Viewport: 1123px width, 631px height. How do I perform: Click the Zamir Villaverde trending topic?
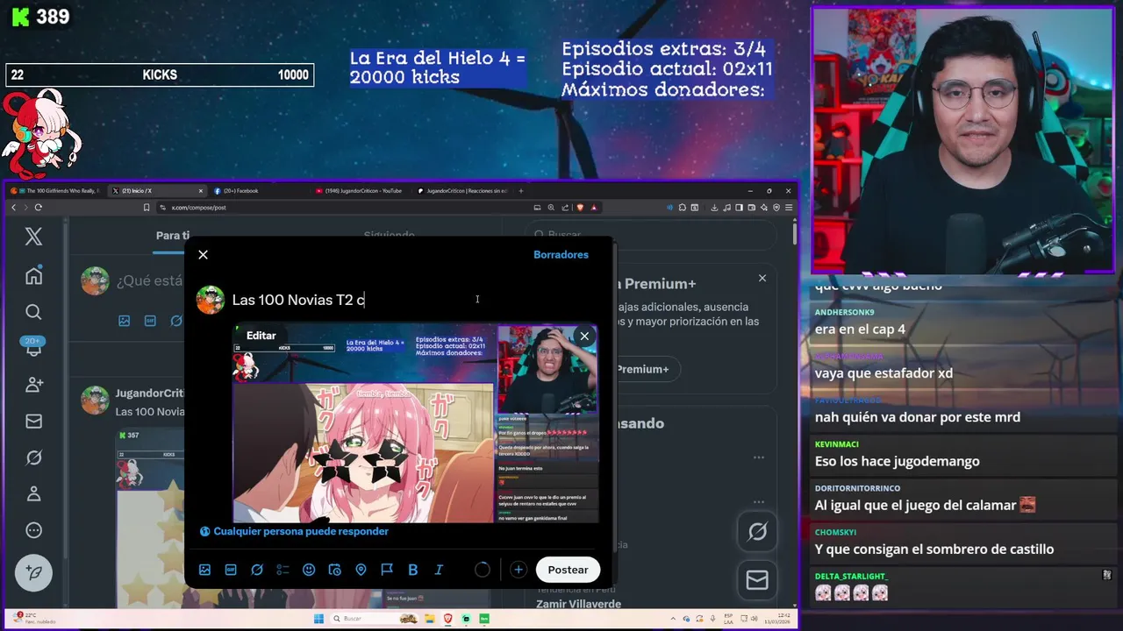(578, 604)
